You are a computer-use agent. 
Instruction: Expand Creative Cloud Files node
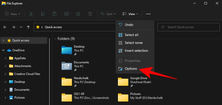point(5,74)
